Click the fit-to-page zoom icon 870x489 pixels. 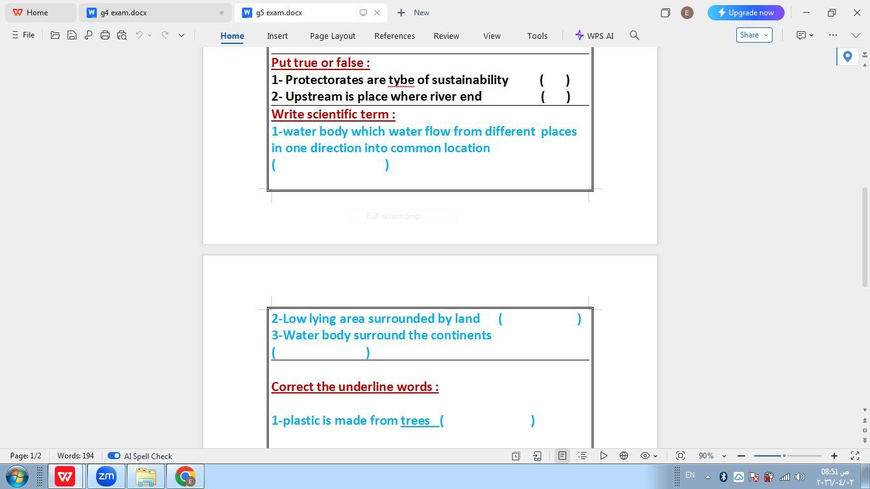pos(680,456)
